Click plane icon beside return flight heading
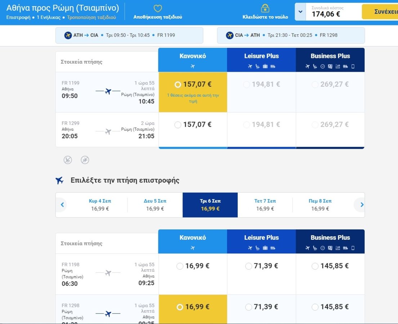The width and height of the screenshot is (398, 324). point(60,180)
